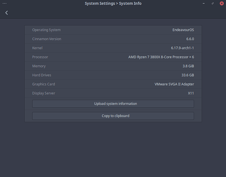Select the 3.8 GiB memory value
Viewport: 226px width, 177px height.
pos(188,66)
